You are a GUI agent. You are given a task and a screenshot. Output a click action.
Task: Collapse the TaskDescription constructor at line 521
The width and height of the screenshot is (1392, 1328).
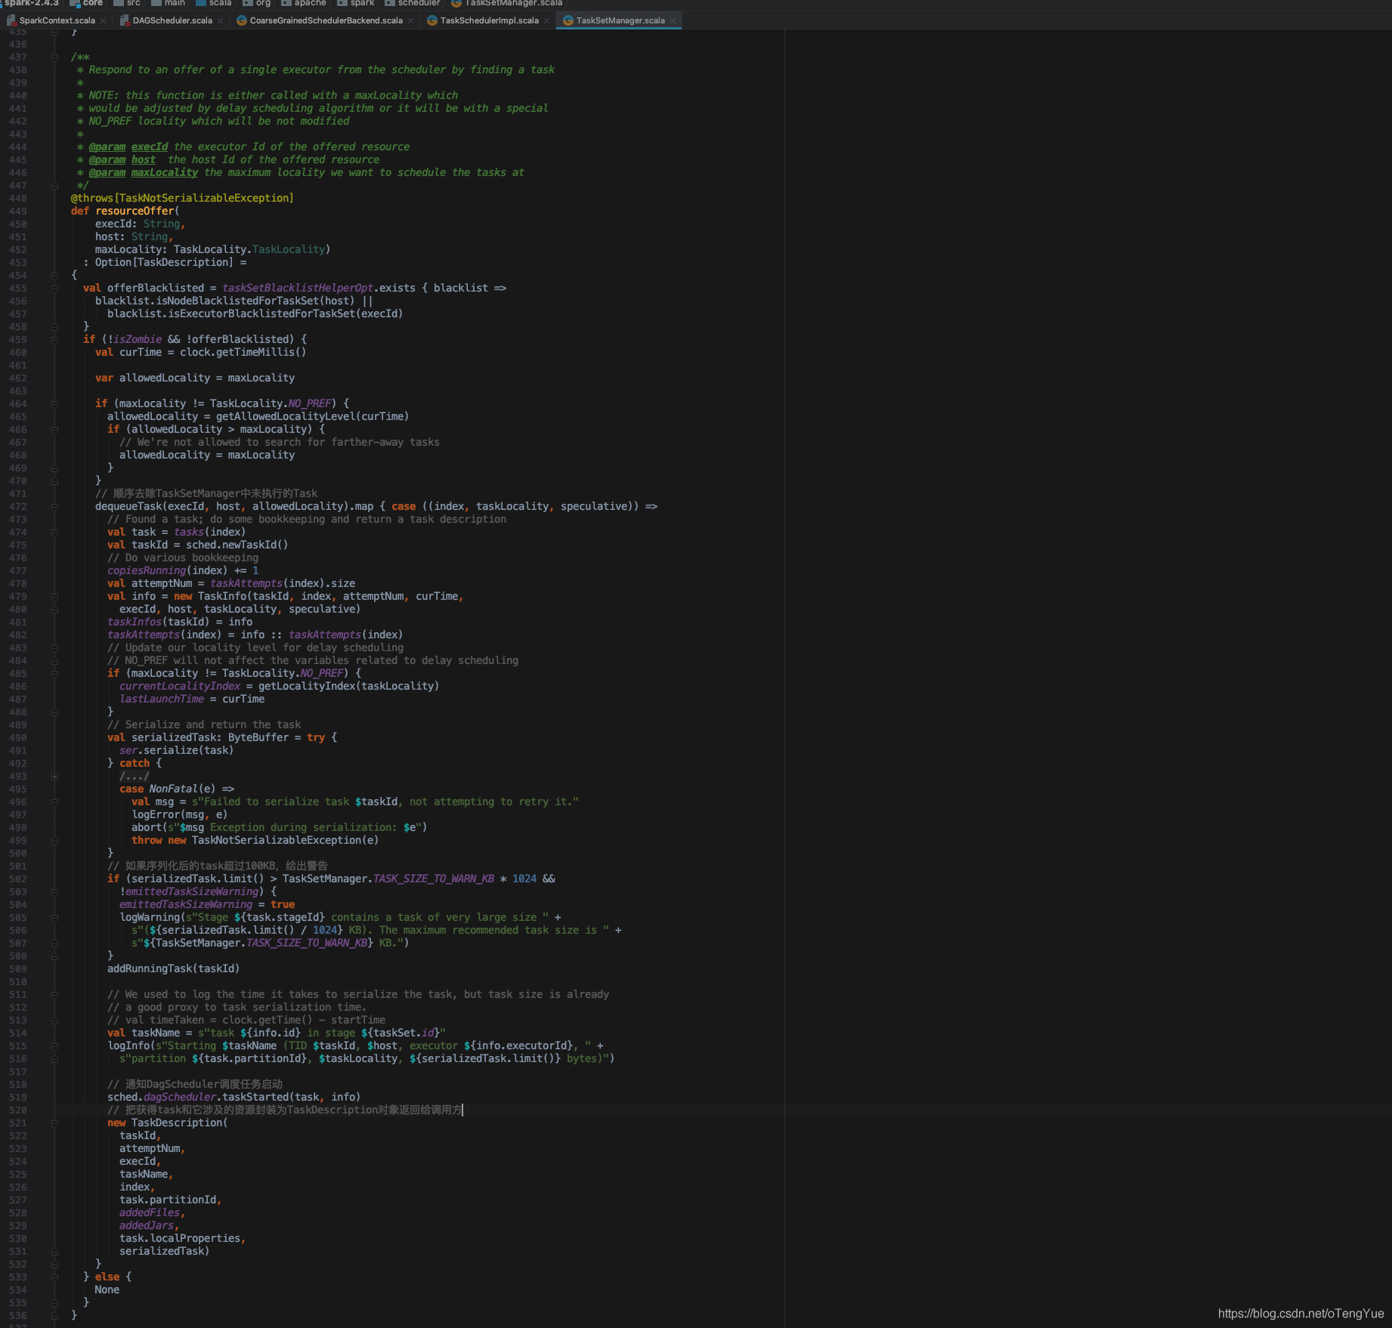(54, 1123)
